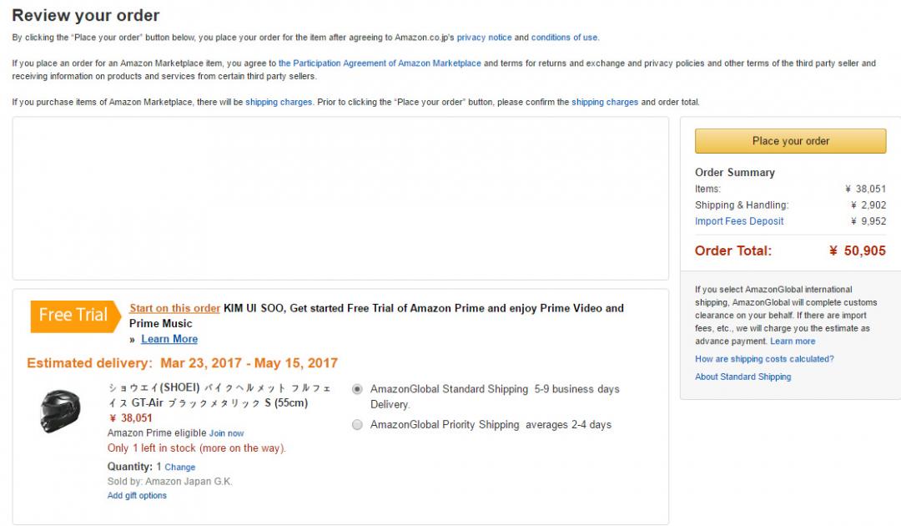Click the Import Fees Deposit link
901x526 pixels.
739,221
